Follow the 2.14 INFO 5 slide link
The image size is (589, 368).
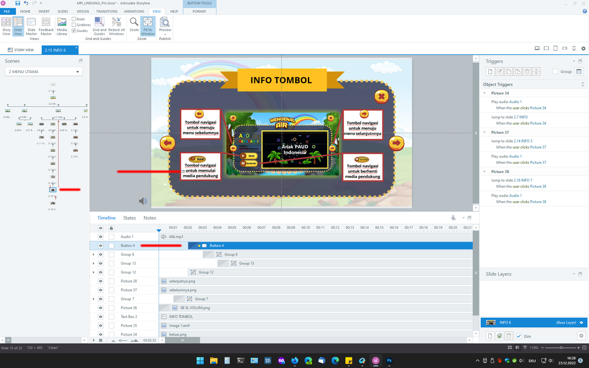[523, 141]
